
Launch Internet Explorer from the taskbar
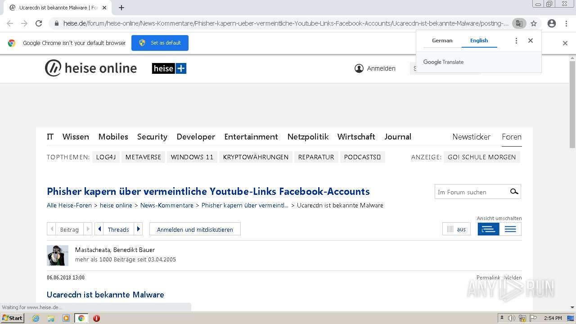pos(36,318)
